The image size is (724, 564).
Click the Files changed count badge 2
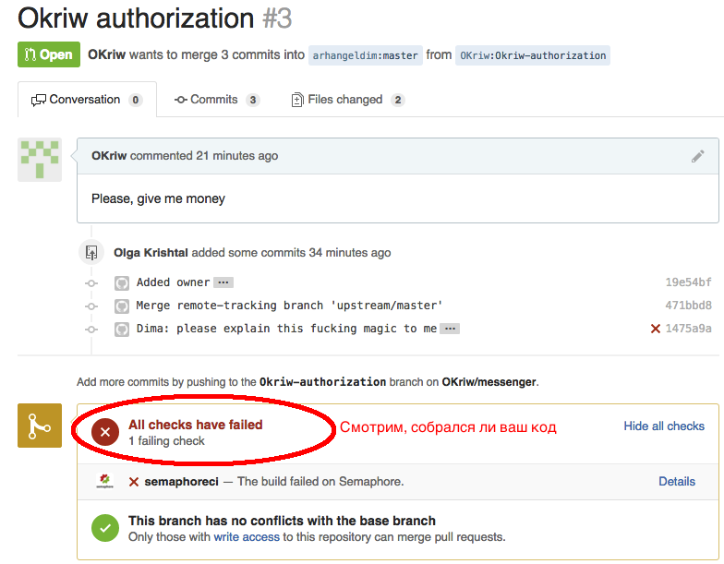[397, 100]
